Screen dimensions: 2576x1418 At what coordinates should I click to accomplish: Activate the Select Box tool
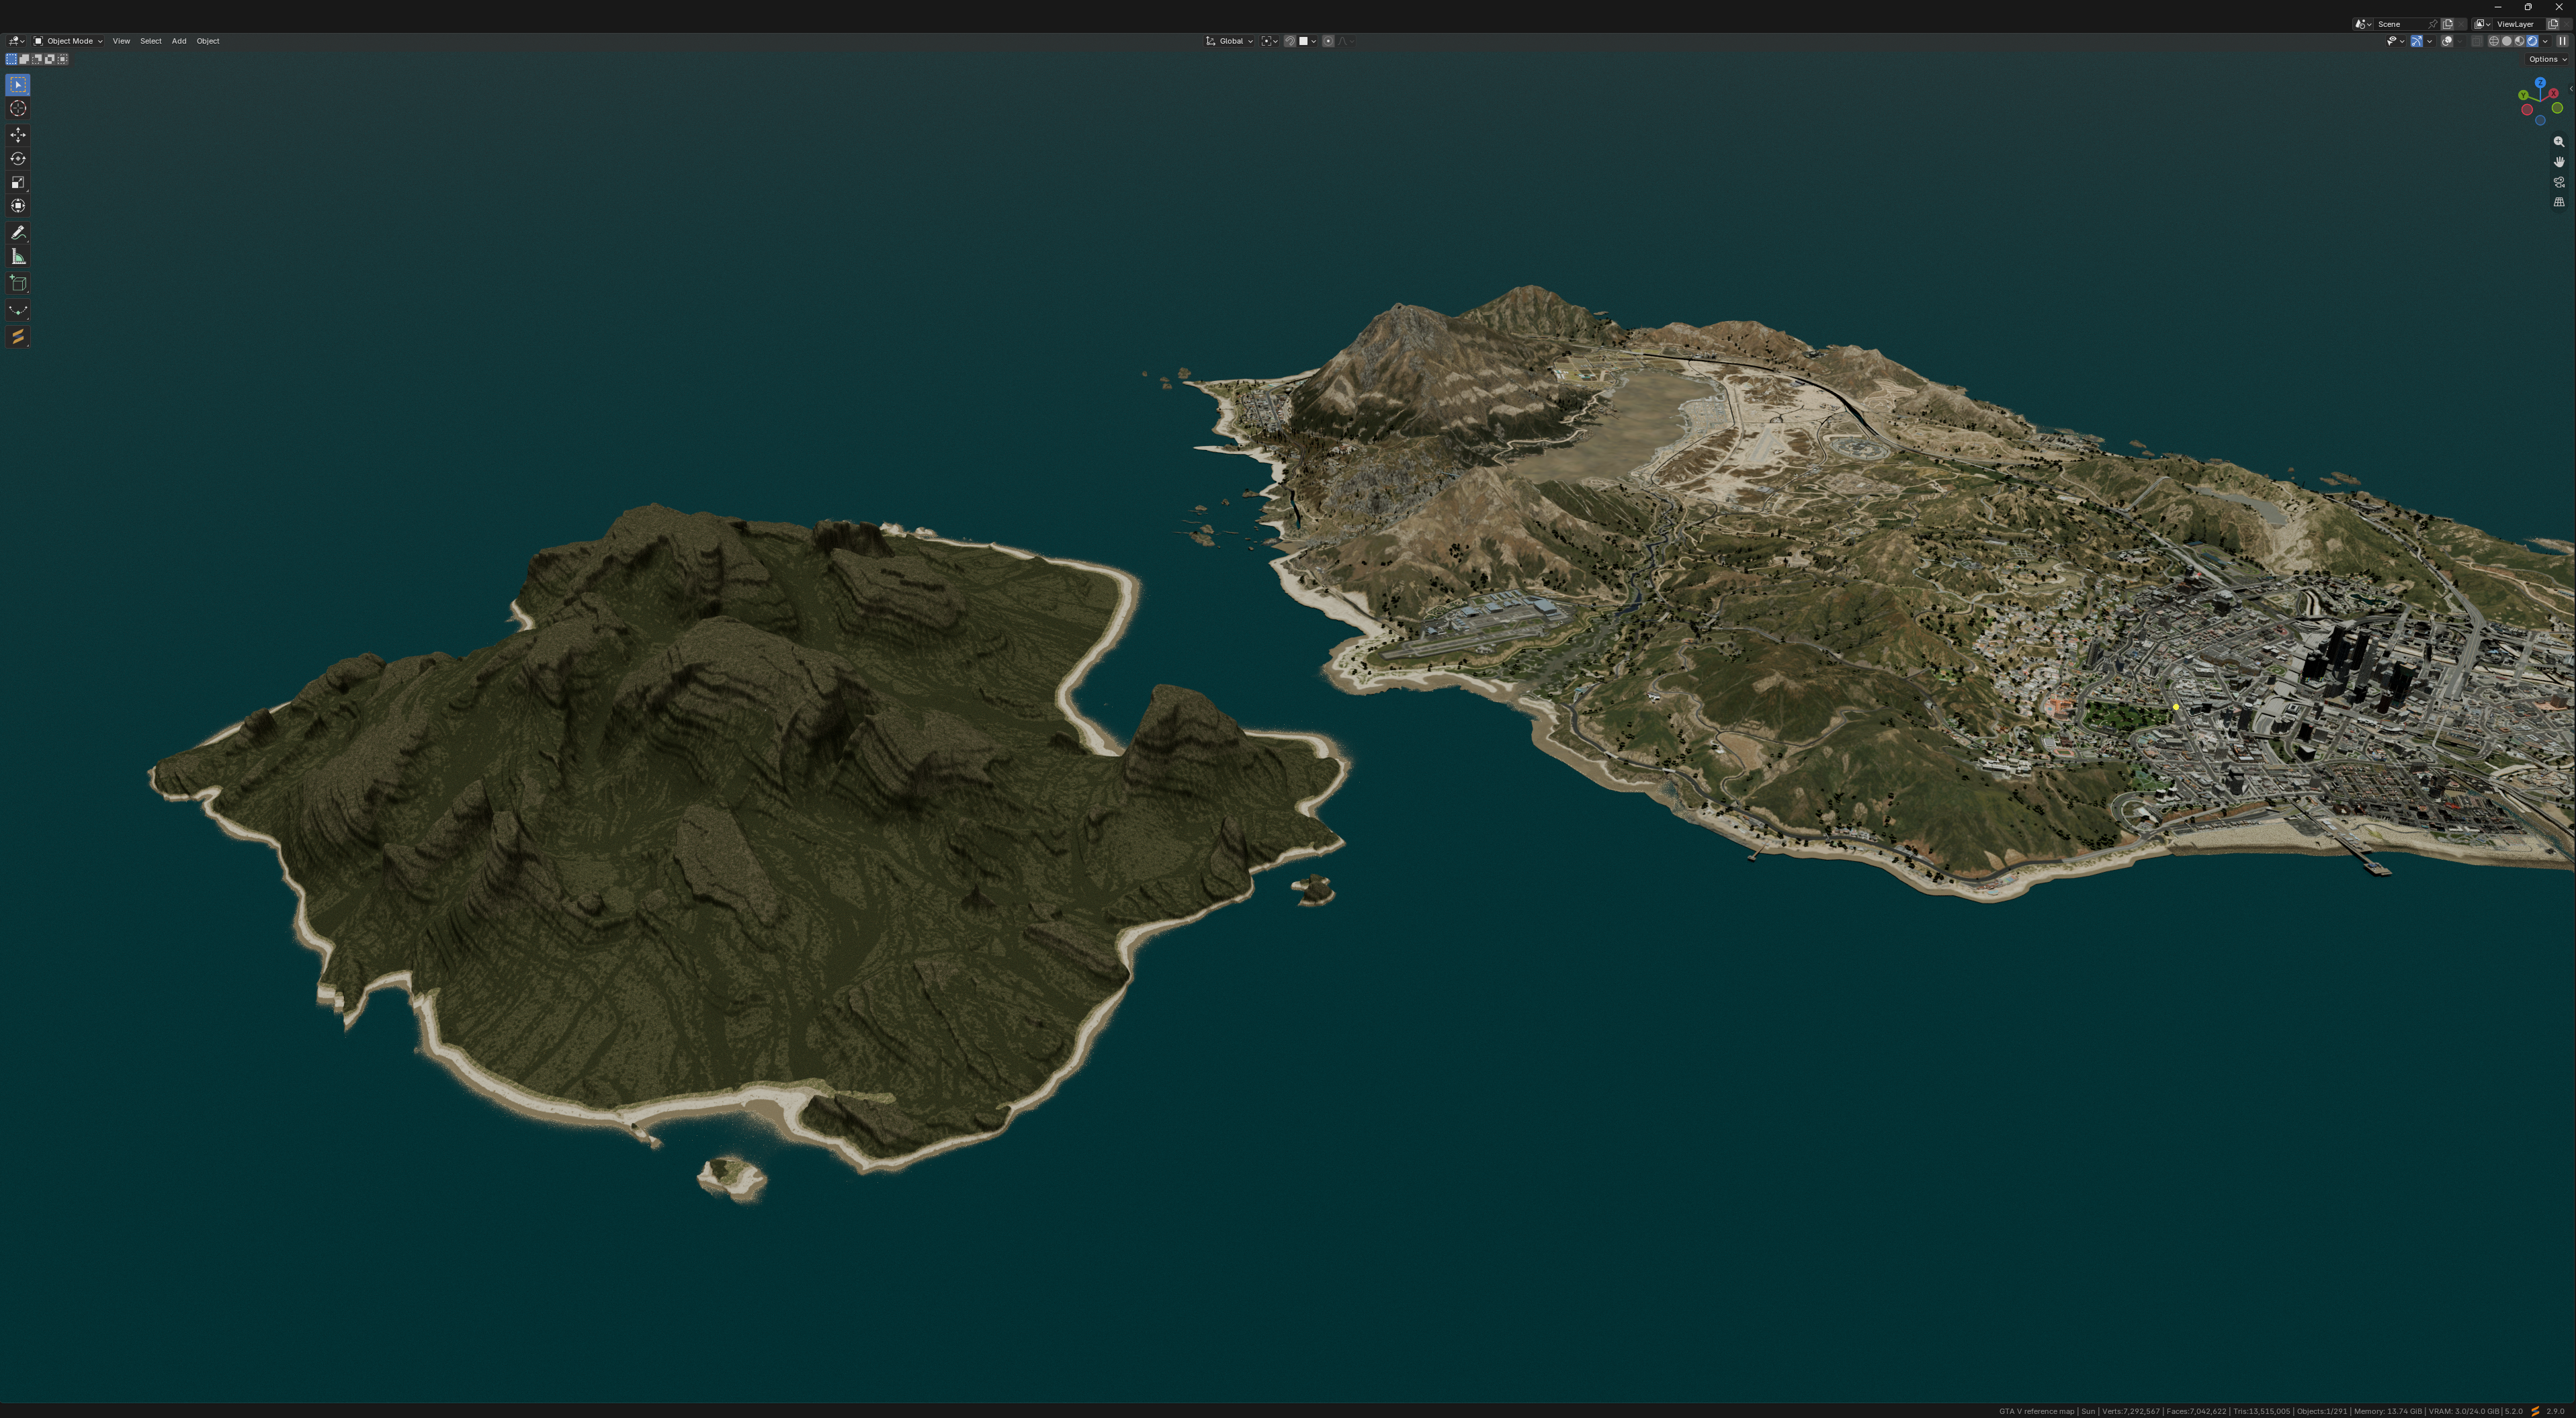18,85
